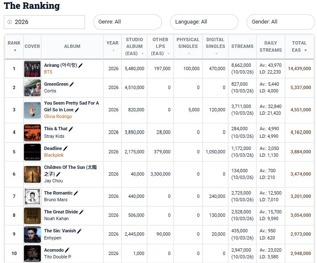Open the Olivia Rodrigo album cover thumbnail
317x263 pixels.
coord(32,110)
